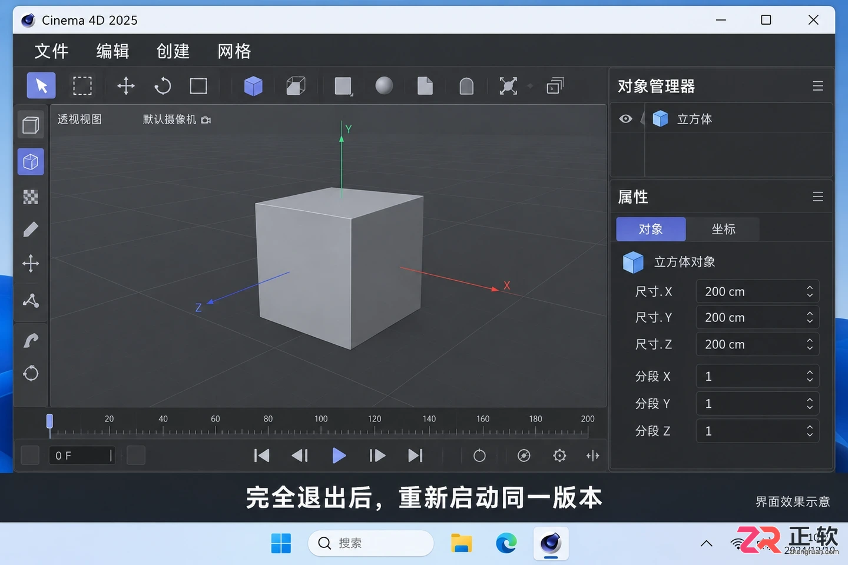Screen dimensions: 848x565
Task: Click the 0 F current frame field
Action: click(82, 456)
